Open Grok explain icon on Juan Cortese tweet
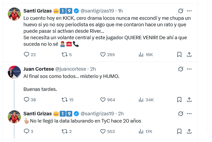212x142 pixels. pyautogui.click(x=181, y=69)
